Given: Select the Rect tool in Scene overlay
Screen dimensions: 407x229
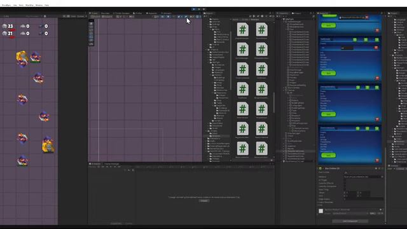Looking at the screenshot, I should pyautogui.click(x=91, y=37).
